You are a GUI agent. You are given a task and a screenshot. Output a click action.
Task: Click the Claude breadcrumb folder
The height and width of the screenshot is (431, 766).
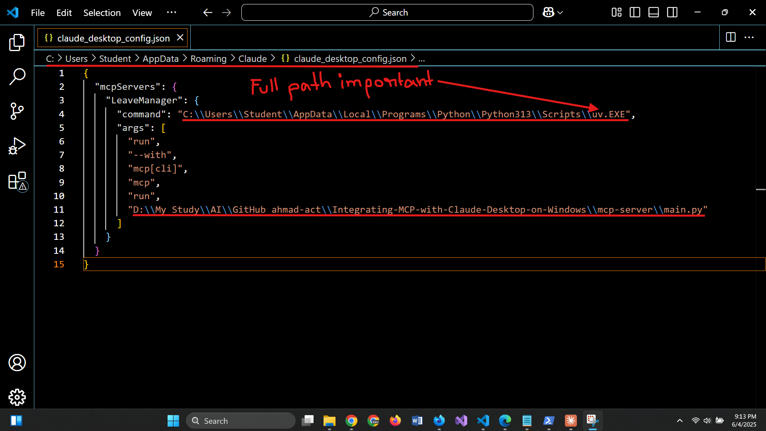click(x=252, y=59)
